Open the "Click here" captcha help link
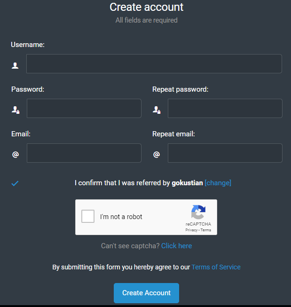The image size is (291, 307). [x=176, y=246]
